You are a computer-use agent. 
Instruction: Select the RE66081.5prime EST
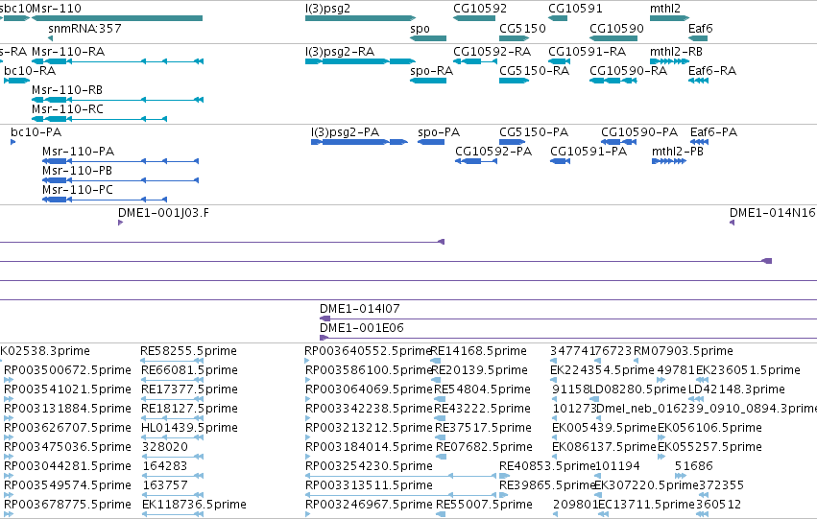pos(172,380)
